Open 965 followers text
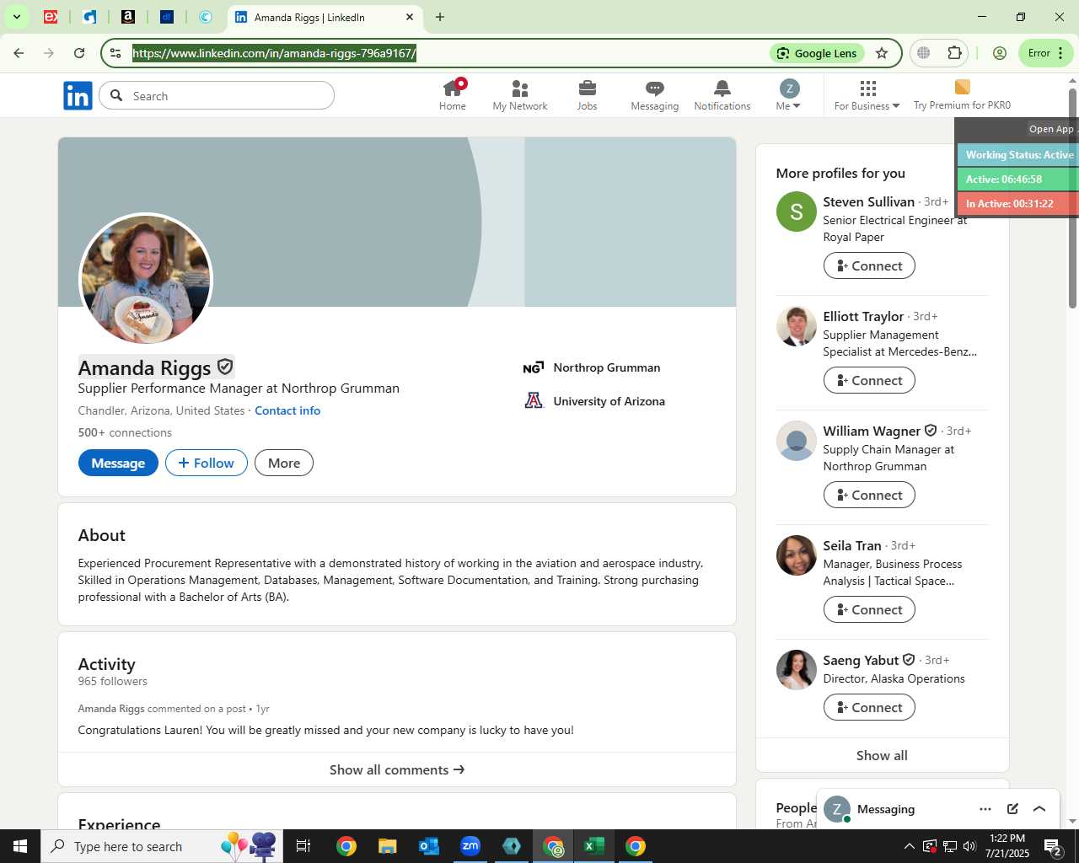 point(112,681)
